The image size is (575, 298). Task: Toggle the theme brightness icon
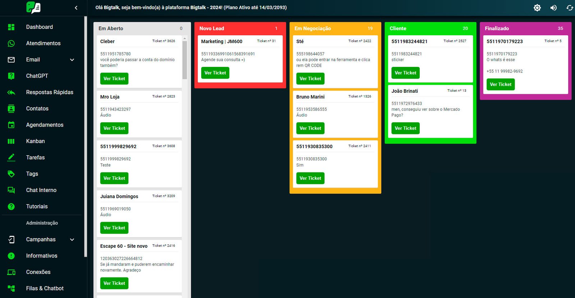(537, 8)
